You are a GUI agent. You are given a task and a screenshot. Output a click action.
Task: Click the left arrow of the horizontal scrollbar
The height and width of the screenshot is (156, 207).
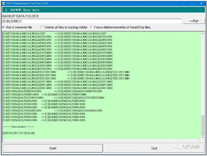pyautogui.click(x=4, y=141)
